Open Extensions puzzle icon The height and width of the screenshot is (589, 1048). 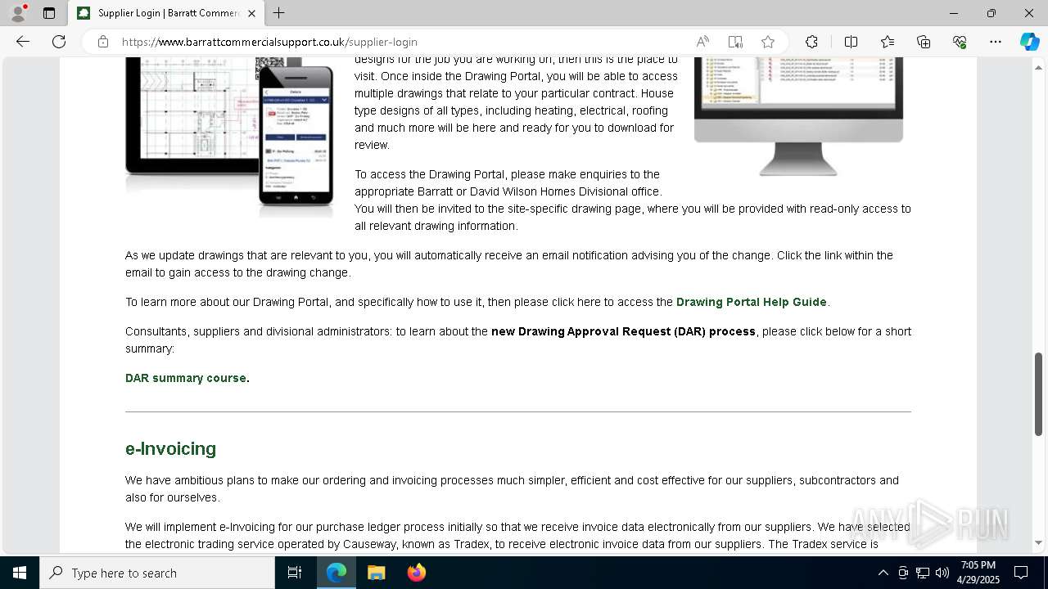coord(811,42)
